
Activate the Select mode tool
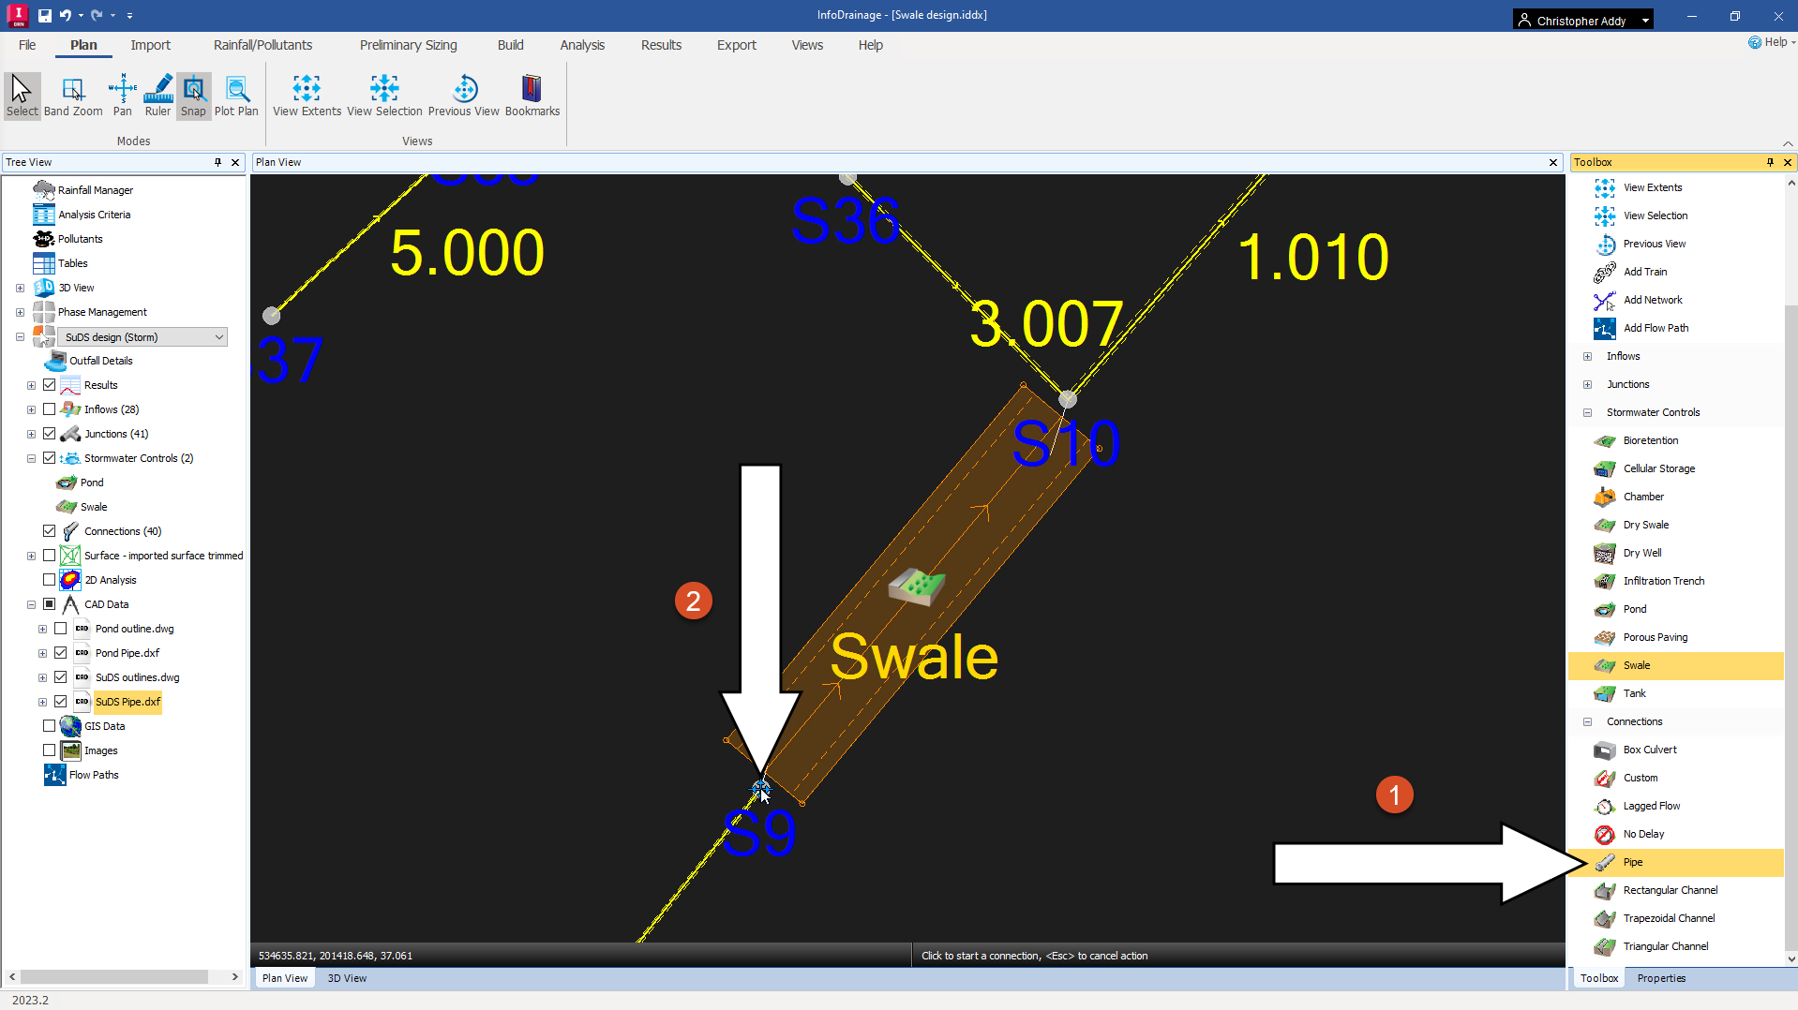(22, 96)
